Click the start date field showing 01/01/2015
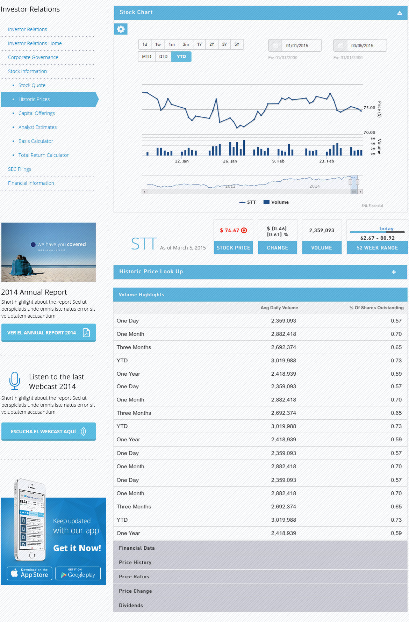Viewport: 409px width, 622px height. point(301,45)
